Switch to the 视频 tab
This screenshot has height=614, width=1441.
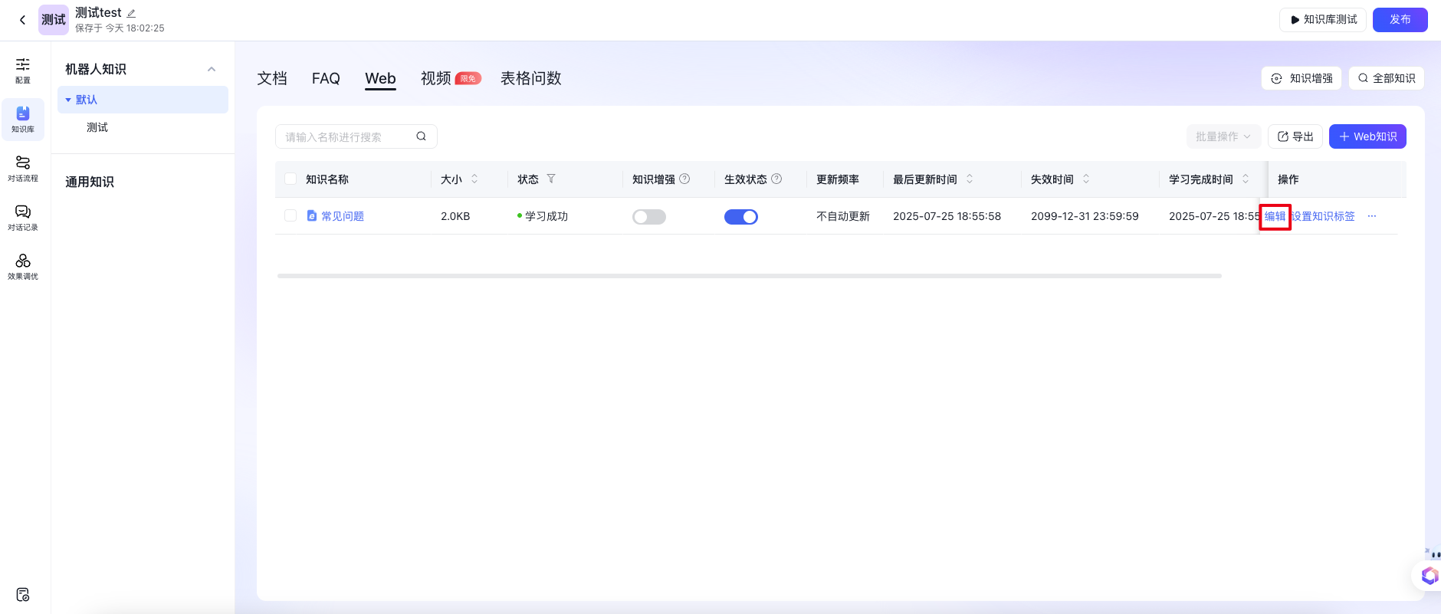[436, 78]
